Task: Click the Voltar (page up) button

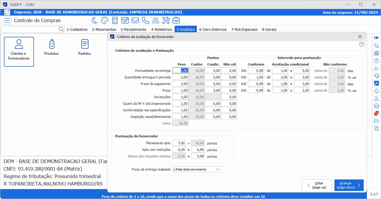Action: (316, 185)
